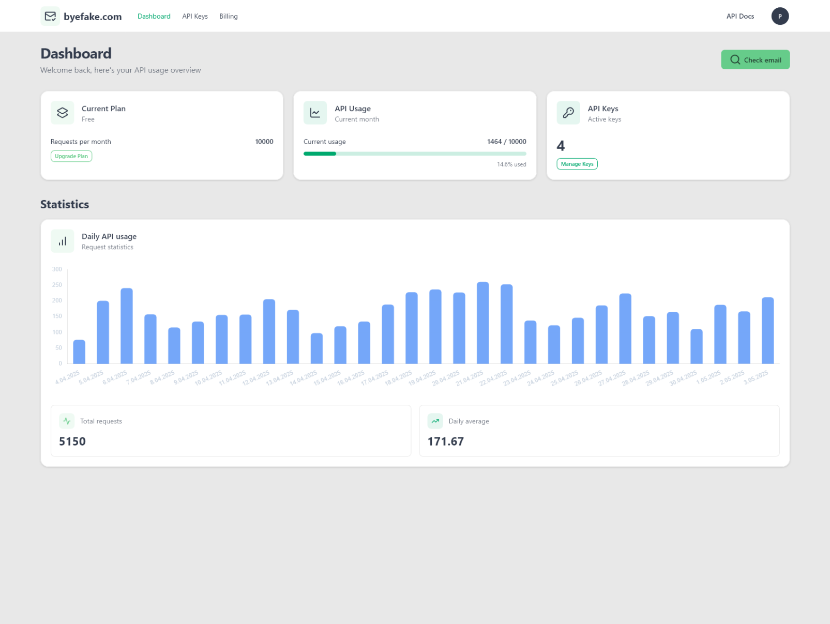830x624 pixels.
Task: Open the API Keys nav tab
Action: click(195, 17)
